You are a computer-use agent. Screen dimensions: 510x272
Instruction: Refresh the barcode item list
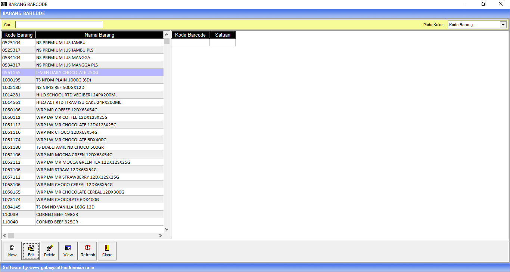coord(88,251)
